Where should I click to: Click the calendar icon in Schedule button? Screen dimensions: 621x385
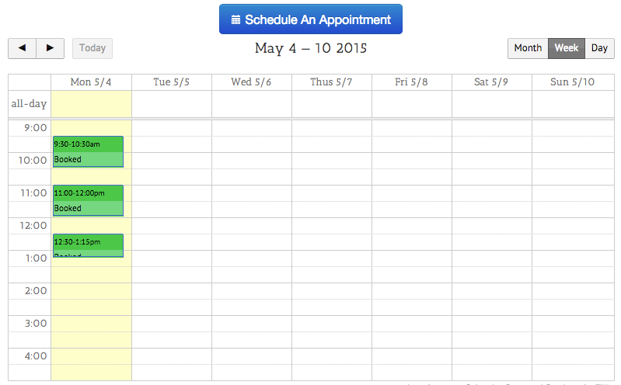pos(236,20)
